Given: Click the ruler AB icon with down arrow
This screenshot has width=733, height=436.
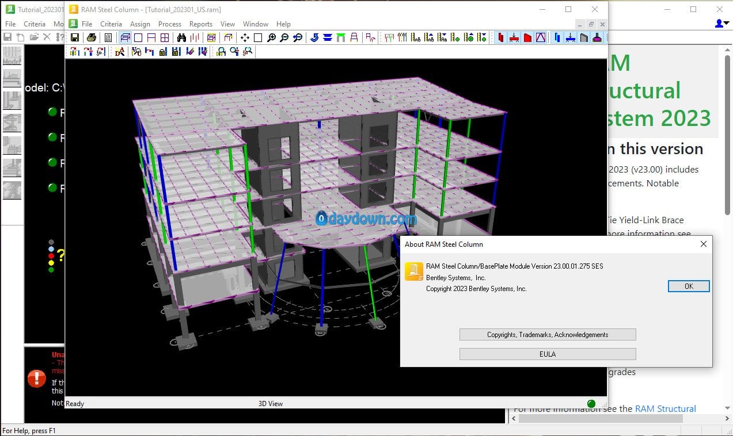Looking at the screenshot, I should (442, 37).
